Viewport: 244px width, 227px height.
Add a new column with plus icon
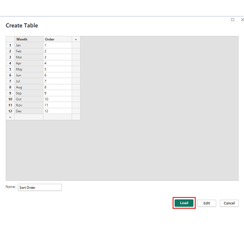76,39
